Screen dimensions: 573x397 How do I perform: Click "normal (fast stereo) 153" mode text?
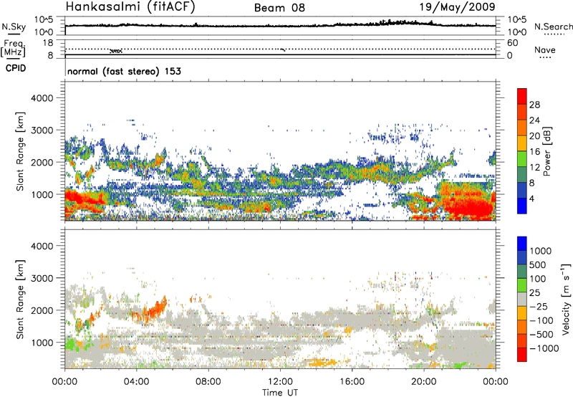(124, 71)
